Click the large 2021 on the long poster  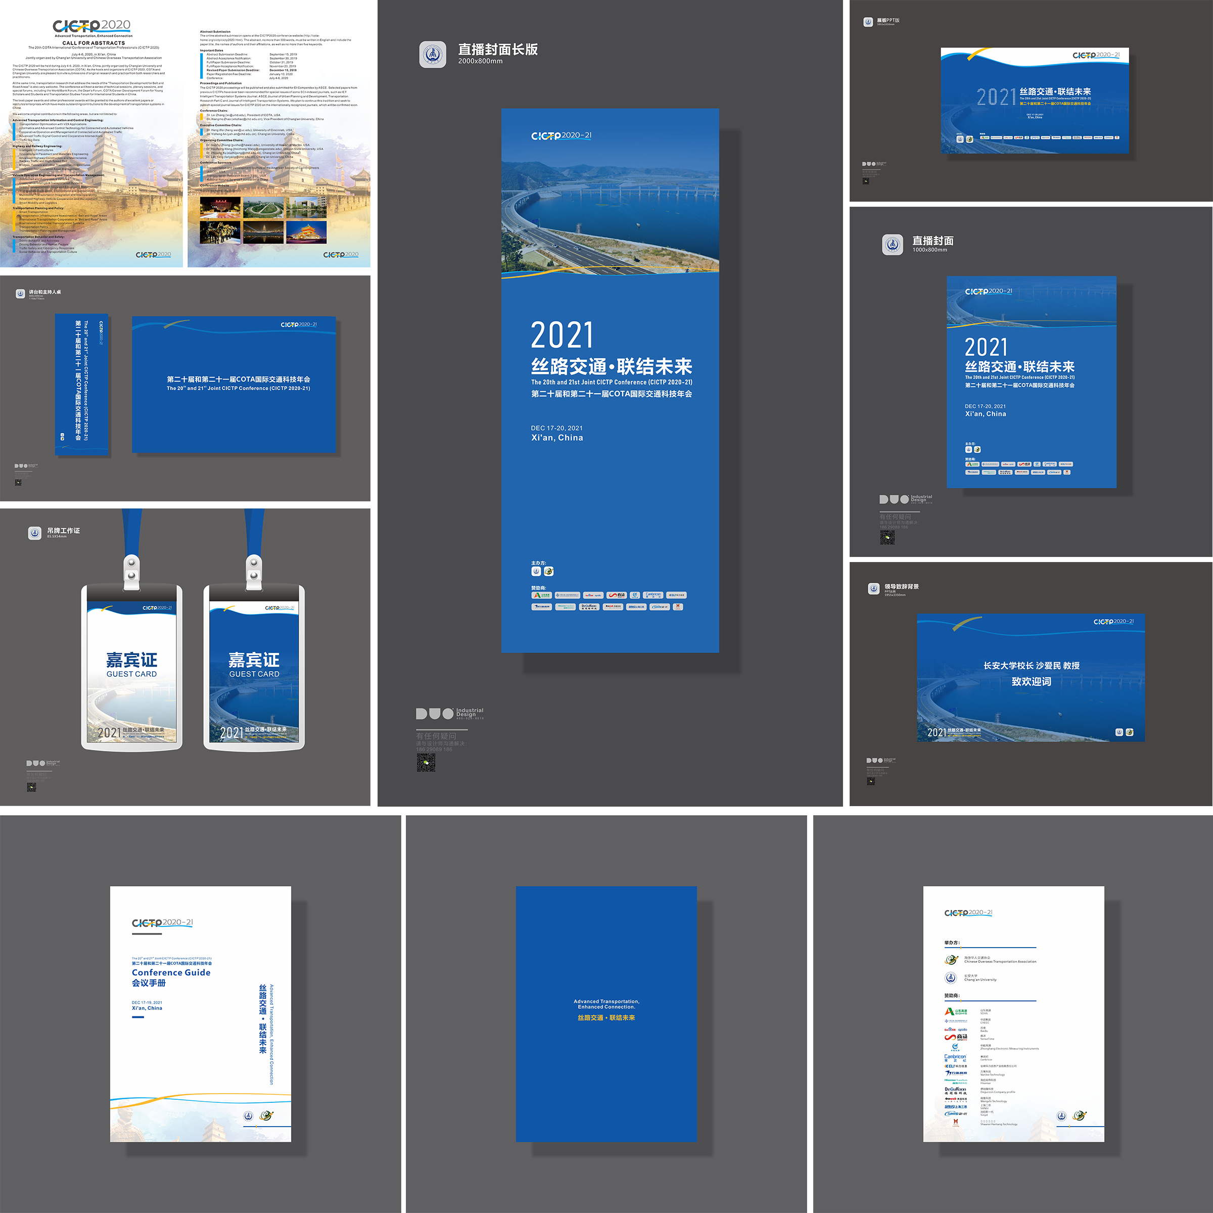[562, 335]
